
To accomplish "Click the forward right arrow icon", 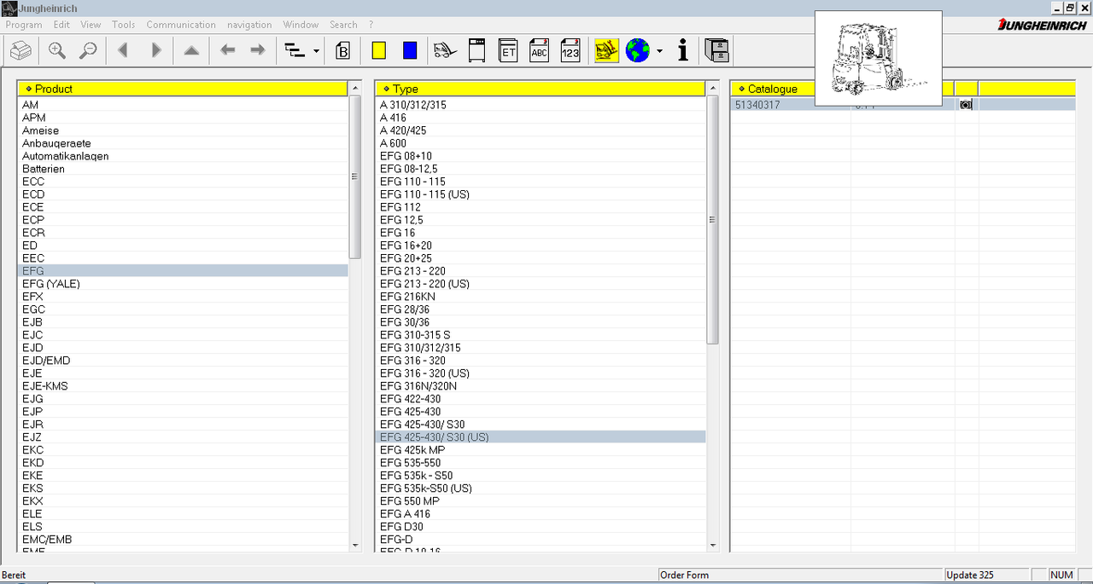I will [x=257, y=51].
